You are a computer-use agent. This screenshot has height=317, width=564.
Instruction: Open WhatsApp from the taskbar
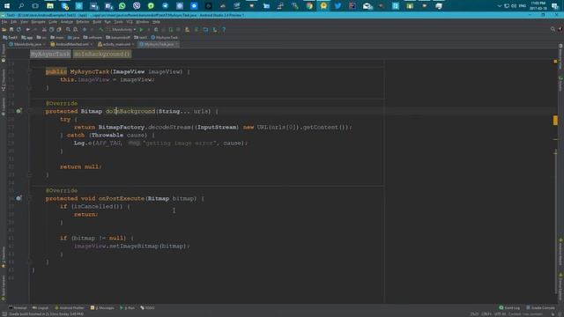tap(122, 6)
